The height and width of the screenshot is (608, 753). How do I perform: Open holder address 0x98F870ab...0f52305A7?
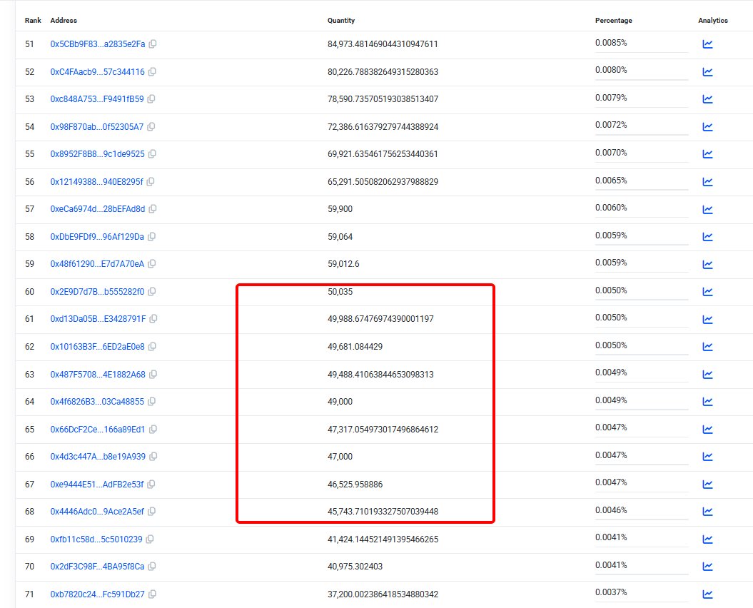click(97, 127)
